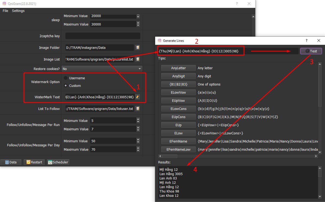Insert the EUp tip
This screenshot has height=202, width=325.
pyautogui.click(x=178, y=125)
